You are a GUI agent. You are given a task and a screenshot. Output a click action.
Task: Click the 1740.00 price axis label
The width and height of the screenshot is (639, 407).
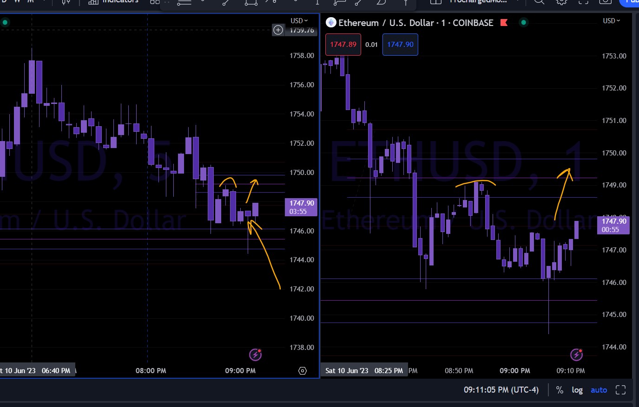302,318
